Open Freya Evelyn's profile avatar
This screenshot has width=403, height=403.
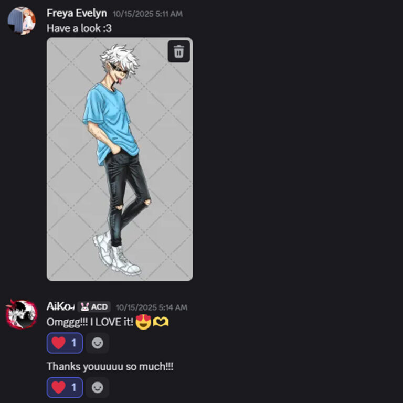22,21
